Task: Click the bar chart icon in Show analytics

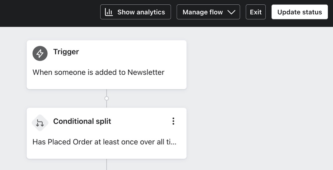Action: coord(109,12)
